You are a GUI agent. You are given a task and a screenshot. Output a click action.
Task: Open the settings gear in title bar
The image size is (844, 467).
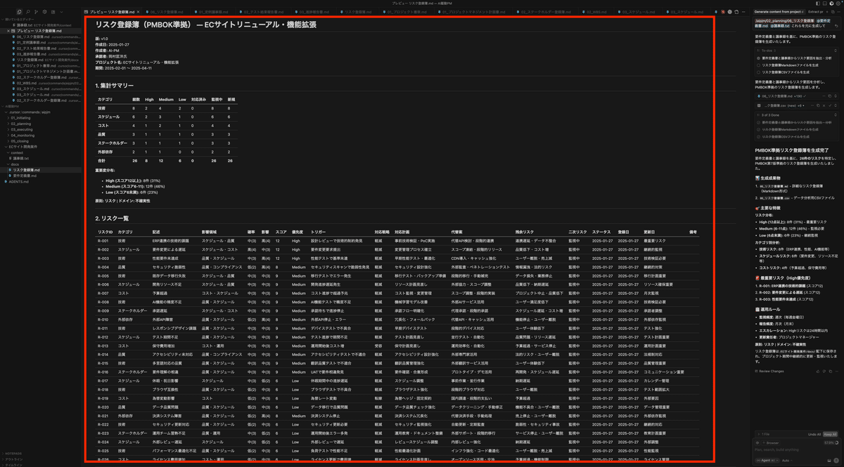[x=838, y=4]
